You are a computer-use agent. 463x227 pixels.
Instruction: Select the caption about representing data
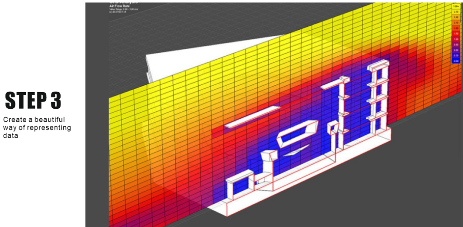point(37,127)
